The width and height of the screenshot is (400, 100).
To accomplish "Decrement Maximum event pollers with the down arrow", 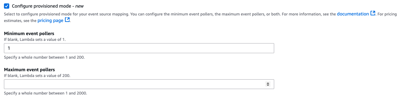I will tap(268, 85).
